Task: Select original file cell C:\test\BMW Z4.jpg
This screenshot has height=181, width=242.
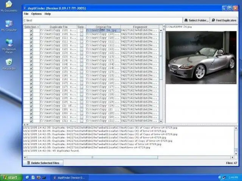Action: [103, 31]
